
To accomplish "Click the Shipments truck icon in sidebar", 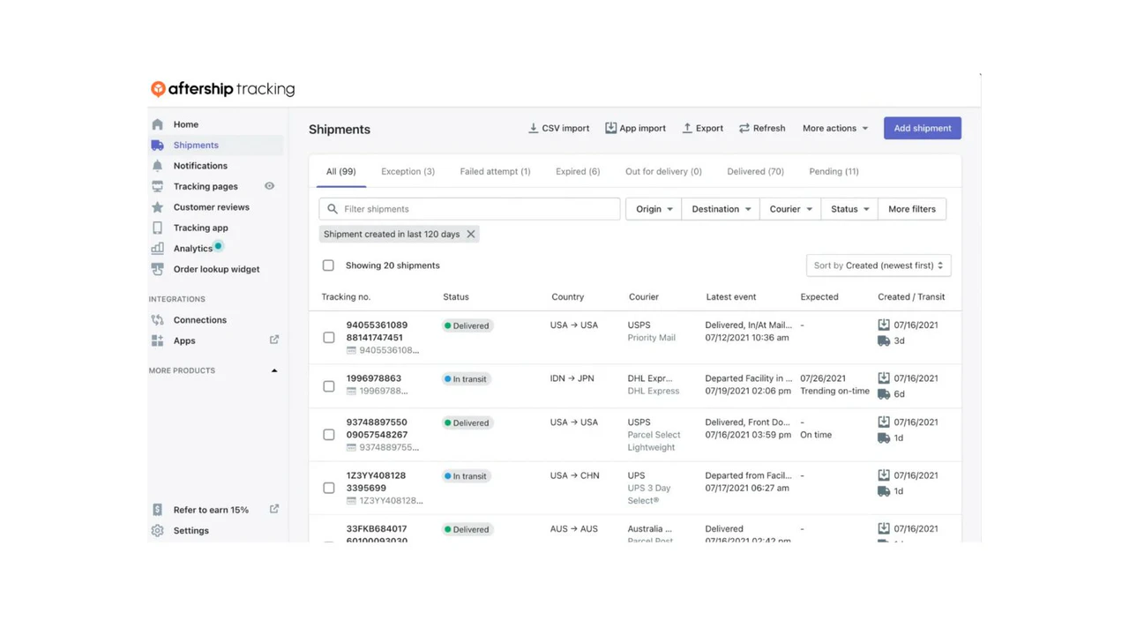I will click(157, 145).
